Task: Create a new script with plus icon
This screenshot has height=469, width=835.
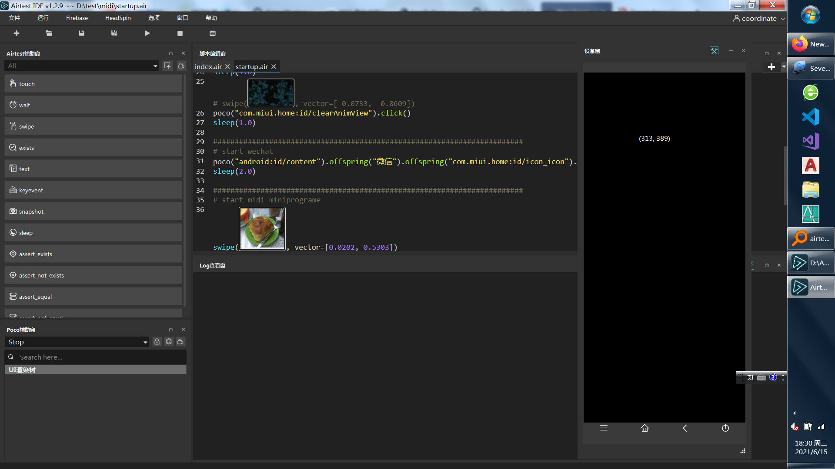Action: click(x=17, y=33)
